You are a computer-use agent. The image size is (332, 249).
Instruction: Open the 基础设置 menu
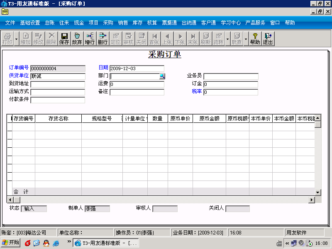pos(30,23)
